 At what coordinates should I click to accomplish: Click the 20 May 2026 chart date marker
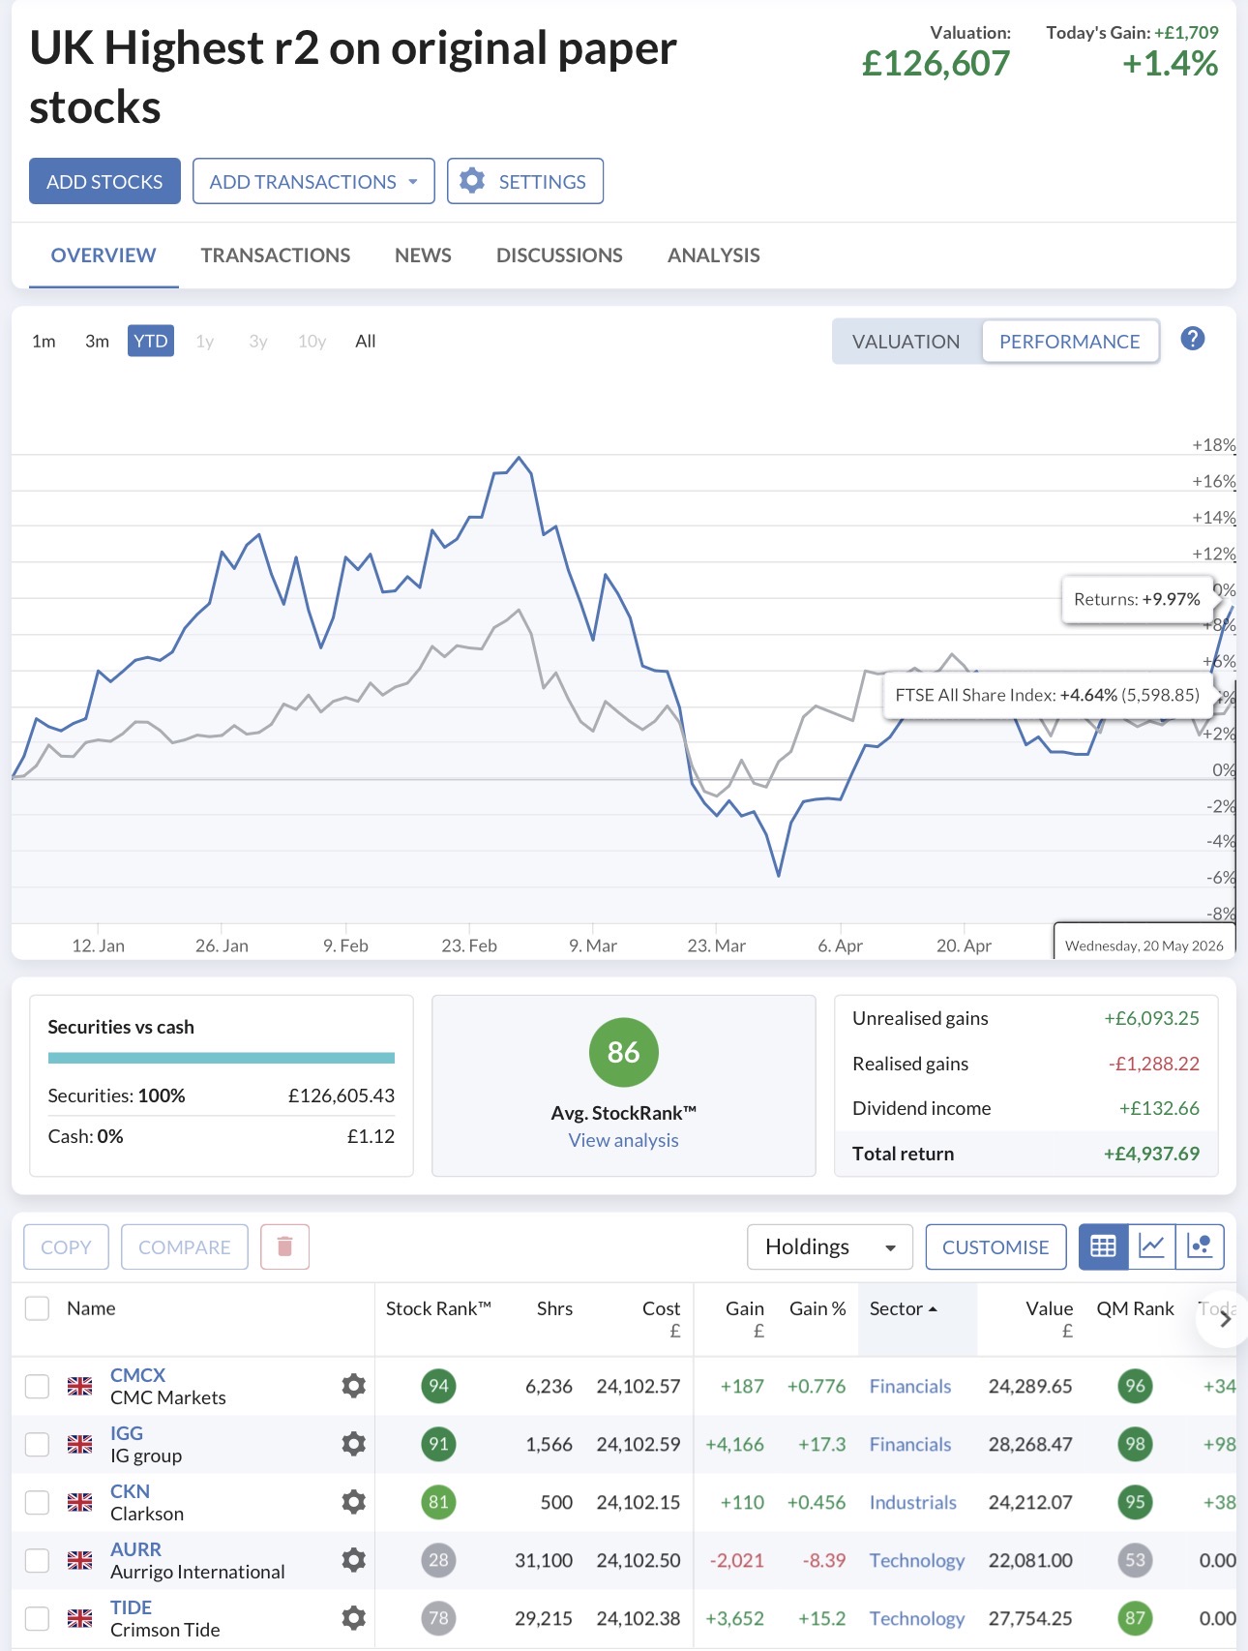point(1144,941)
